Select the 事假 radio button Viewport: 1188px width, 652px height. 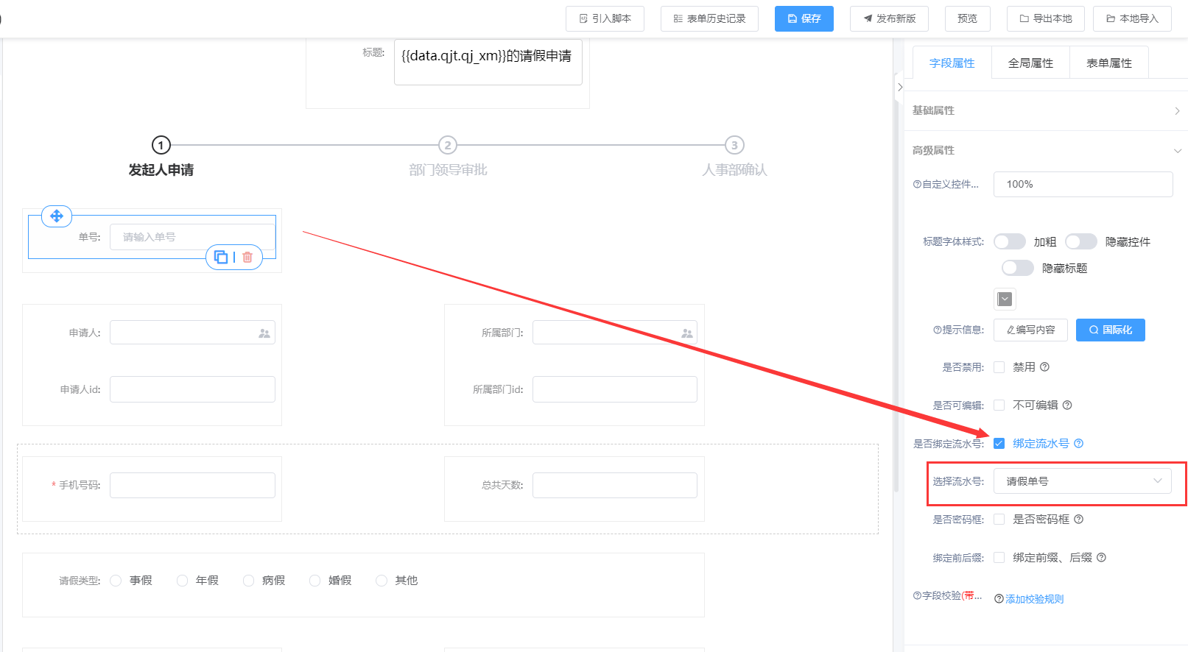[116, 581]
